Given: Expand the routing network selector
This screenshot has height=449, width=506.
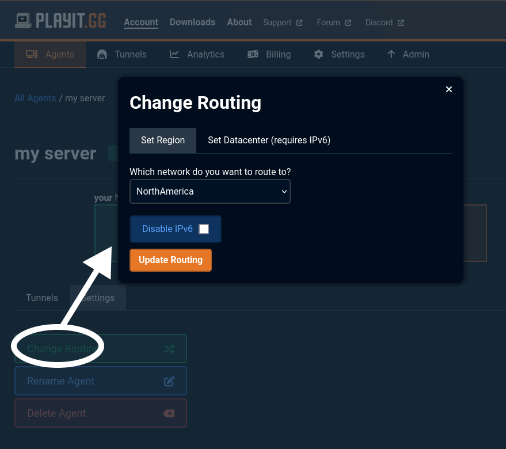Looking at the screenshot, I should pyautogui.click(x=284, y=191).
